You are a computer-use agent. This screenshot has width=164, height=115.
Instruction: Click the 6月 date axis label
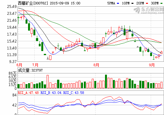point(19,65)
